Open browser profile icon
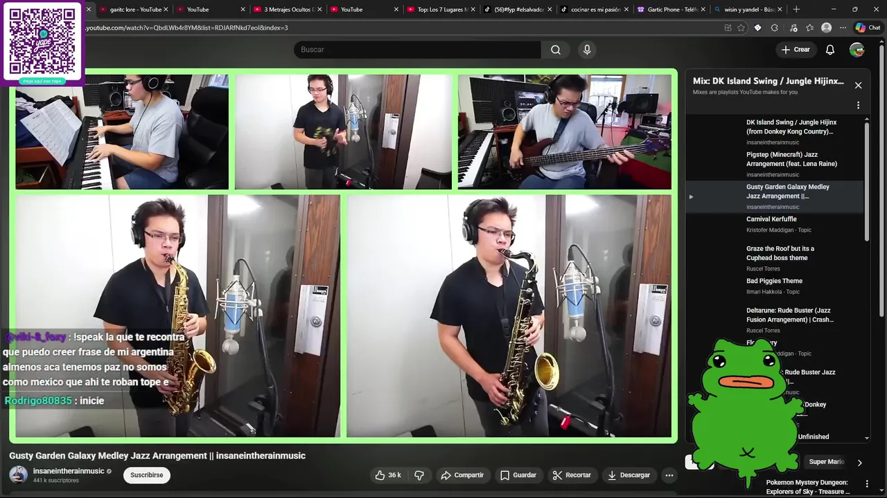Image resolution: width=887 pixels, height=498 pixels. (x=826, y=28)
